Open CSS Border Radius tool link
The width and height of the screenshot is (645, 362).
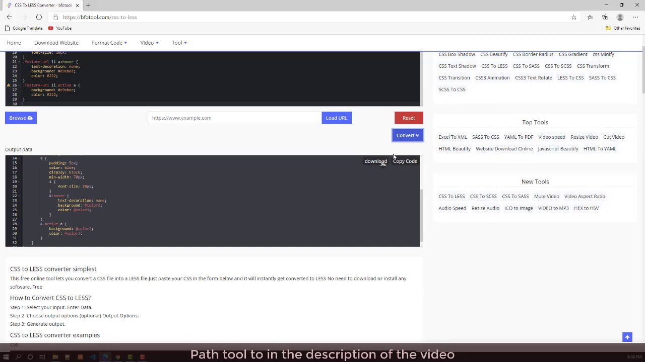click(533, 54)
